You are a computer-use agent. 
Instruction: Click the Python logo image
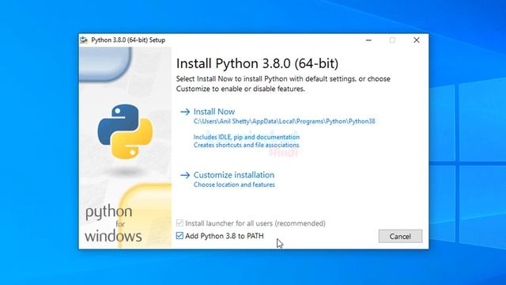click(x=125, y=131)
